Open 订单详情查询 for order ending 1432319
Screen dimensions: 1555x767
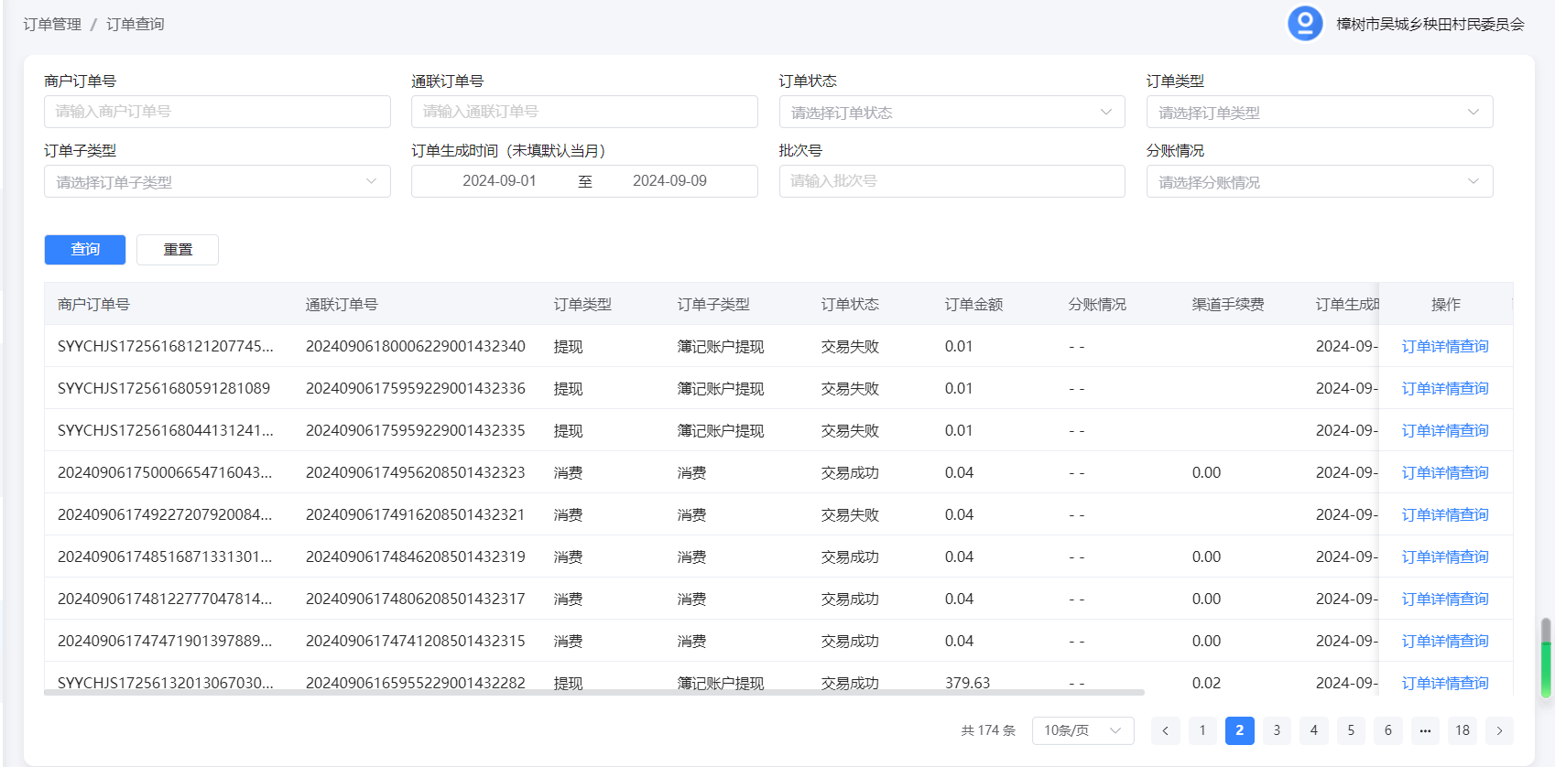coord(1445,557)
